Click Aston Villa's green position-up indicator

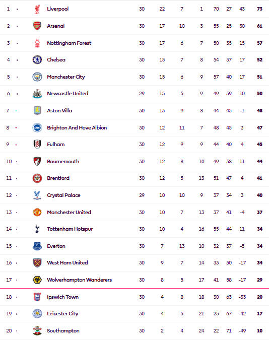16,111
